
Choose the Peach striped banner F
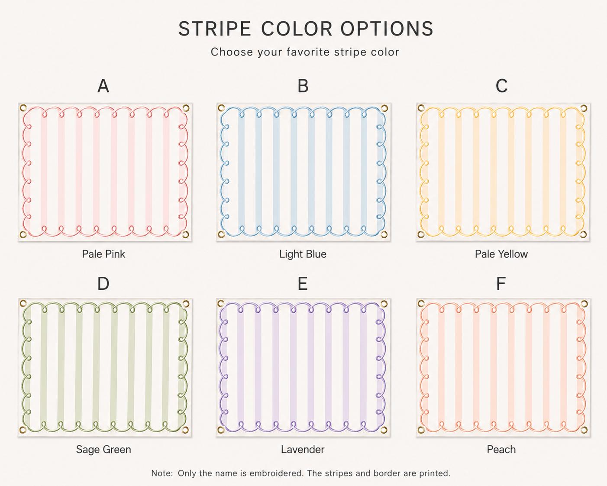click(x=503, y=367)
